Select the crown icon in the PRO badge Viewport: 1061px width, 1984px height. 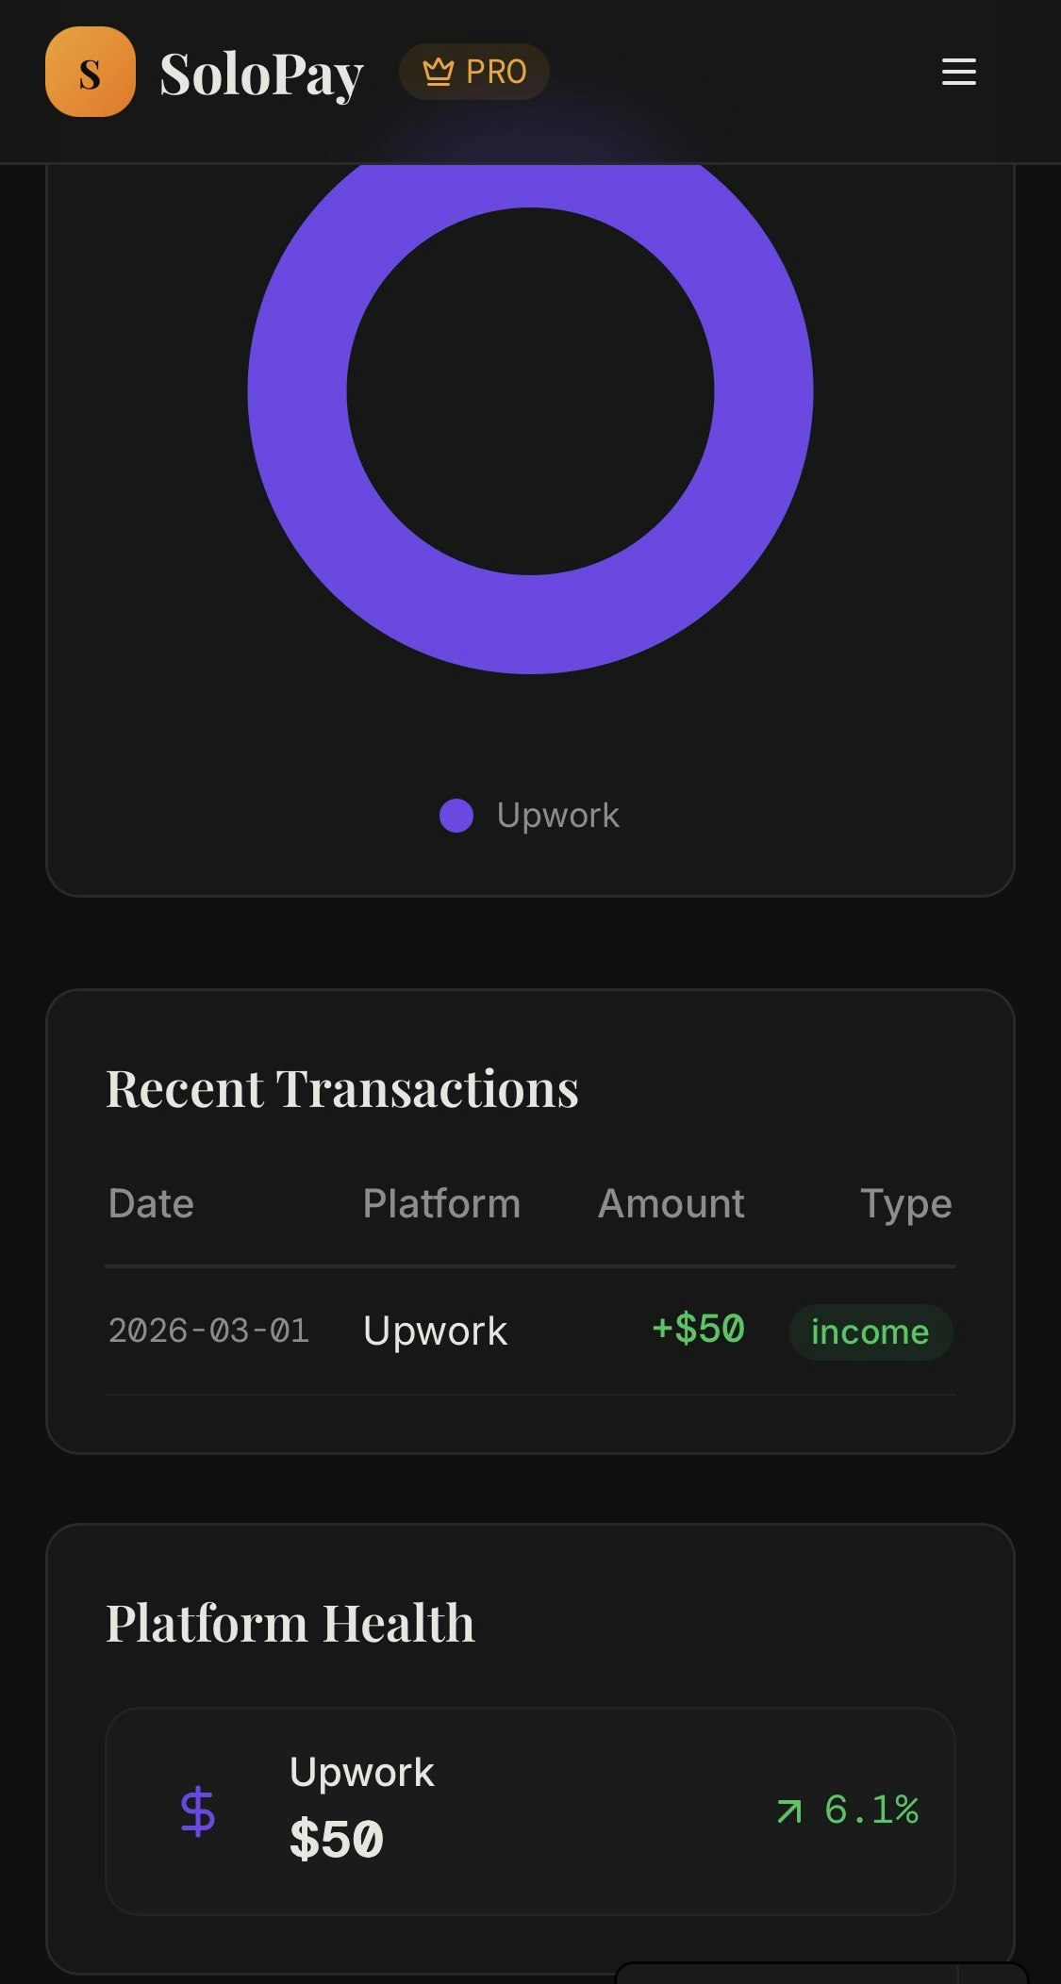point(439,70)
